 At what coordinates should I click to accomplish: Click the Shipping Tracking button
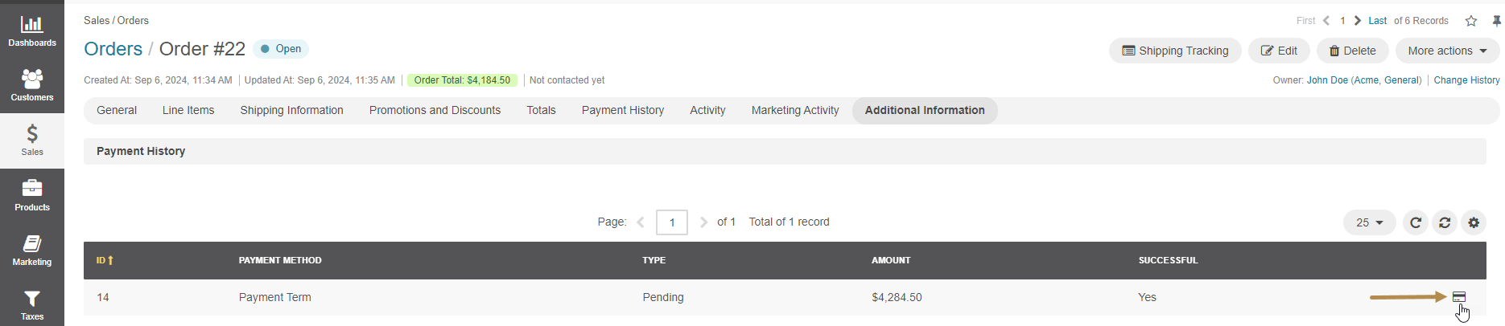tap(1175, 51)
